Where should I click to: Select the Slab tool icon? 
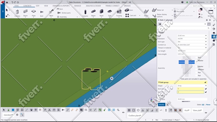click(x=109, y=11)
